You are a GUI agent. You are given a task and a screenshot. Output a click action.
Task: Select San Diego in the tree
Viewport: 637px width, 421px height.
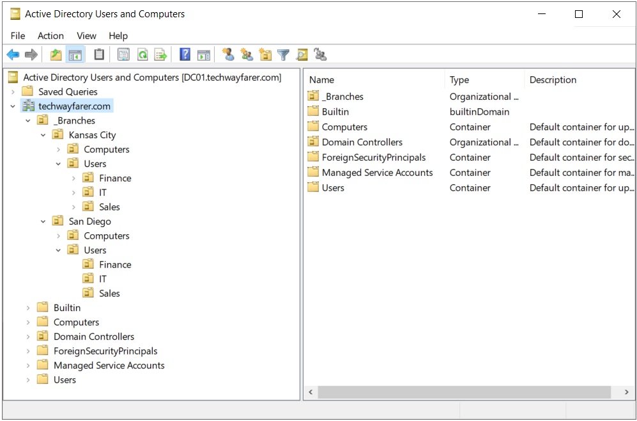coord(90,221)
